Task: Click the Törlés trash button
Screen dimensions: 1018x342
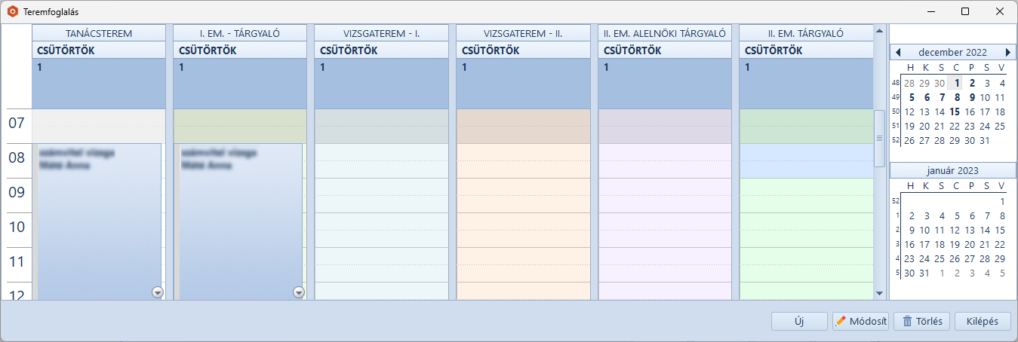Action: (x=921, y=321)
